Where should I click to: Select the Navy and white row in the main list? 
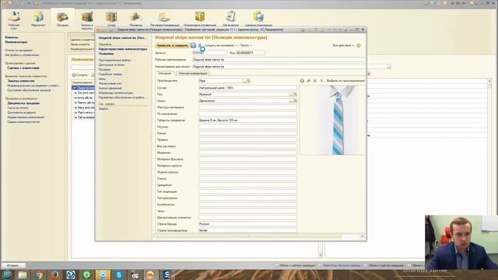tap(84, 107)
